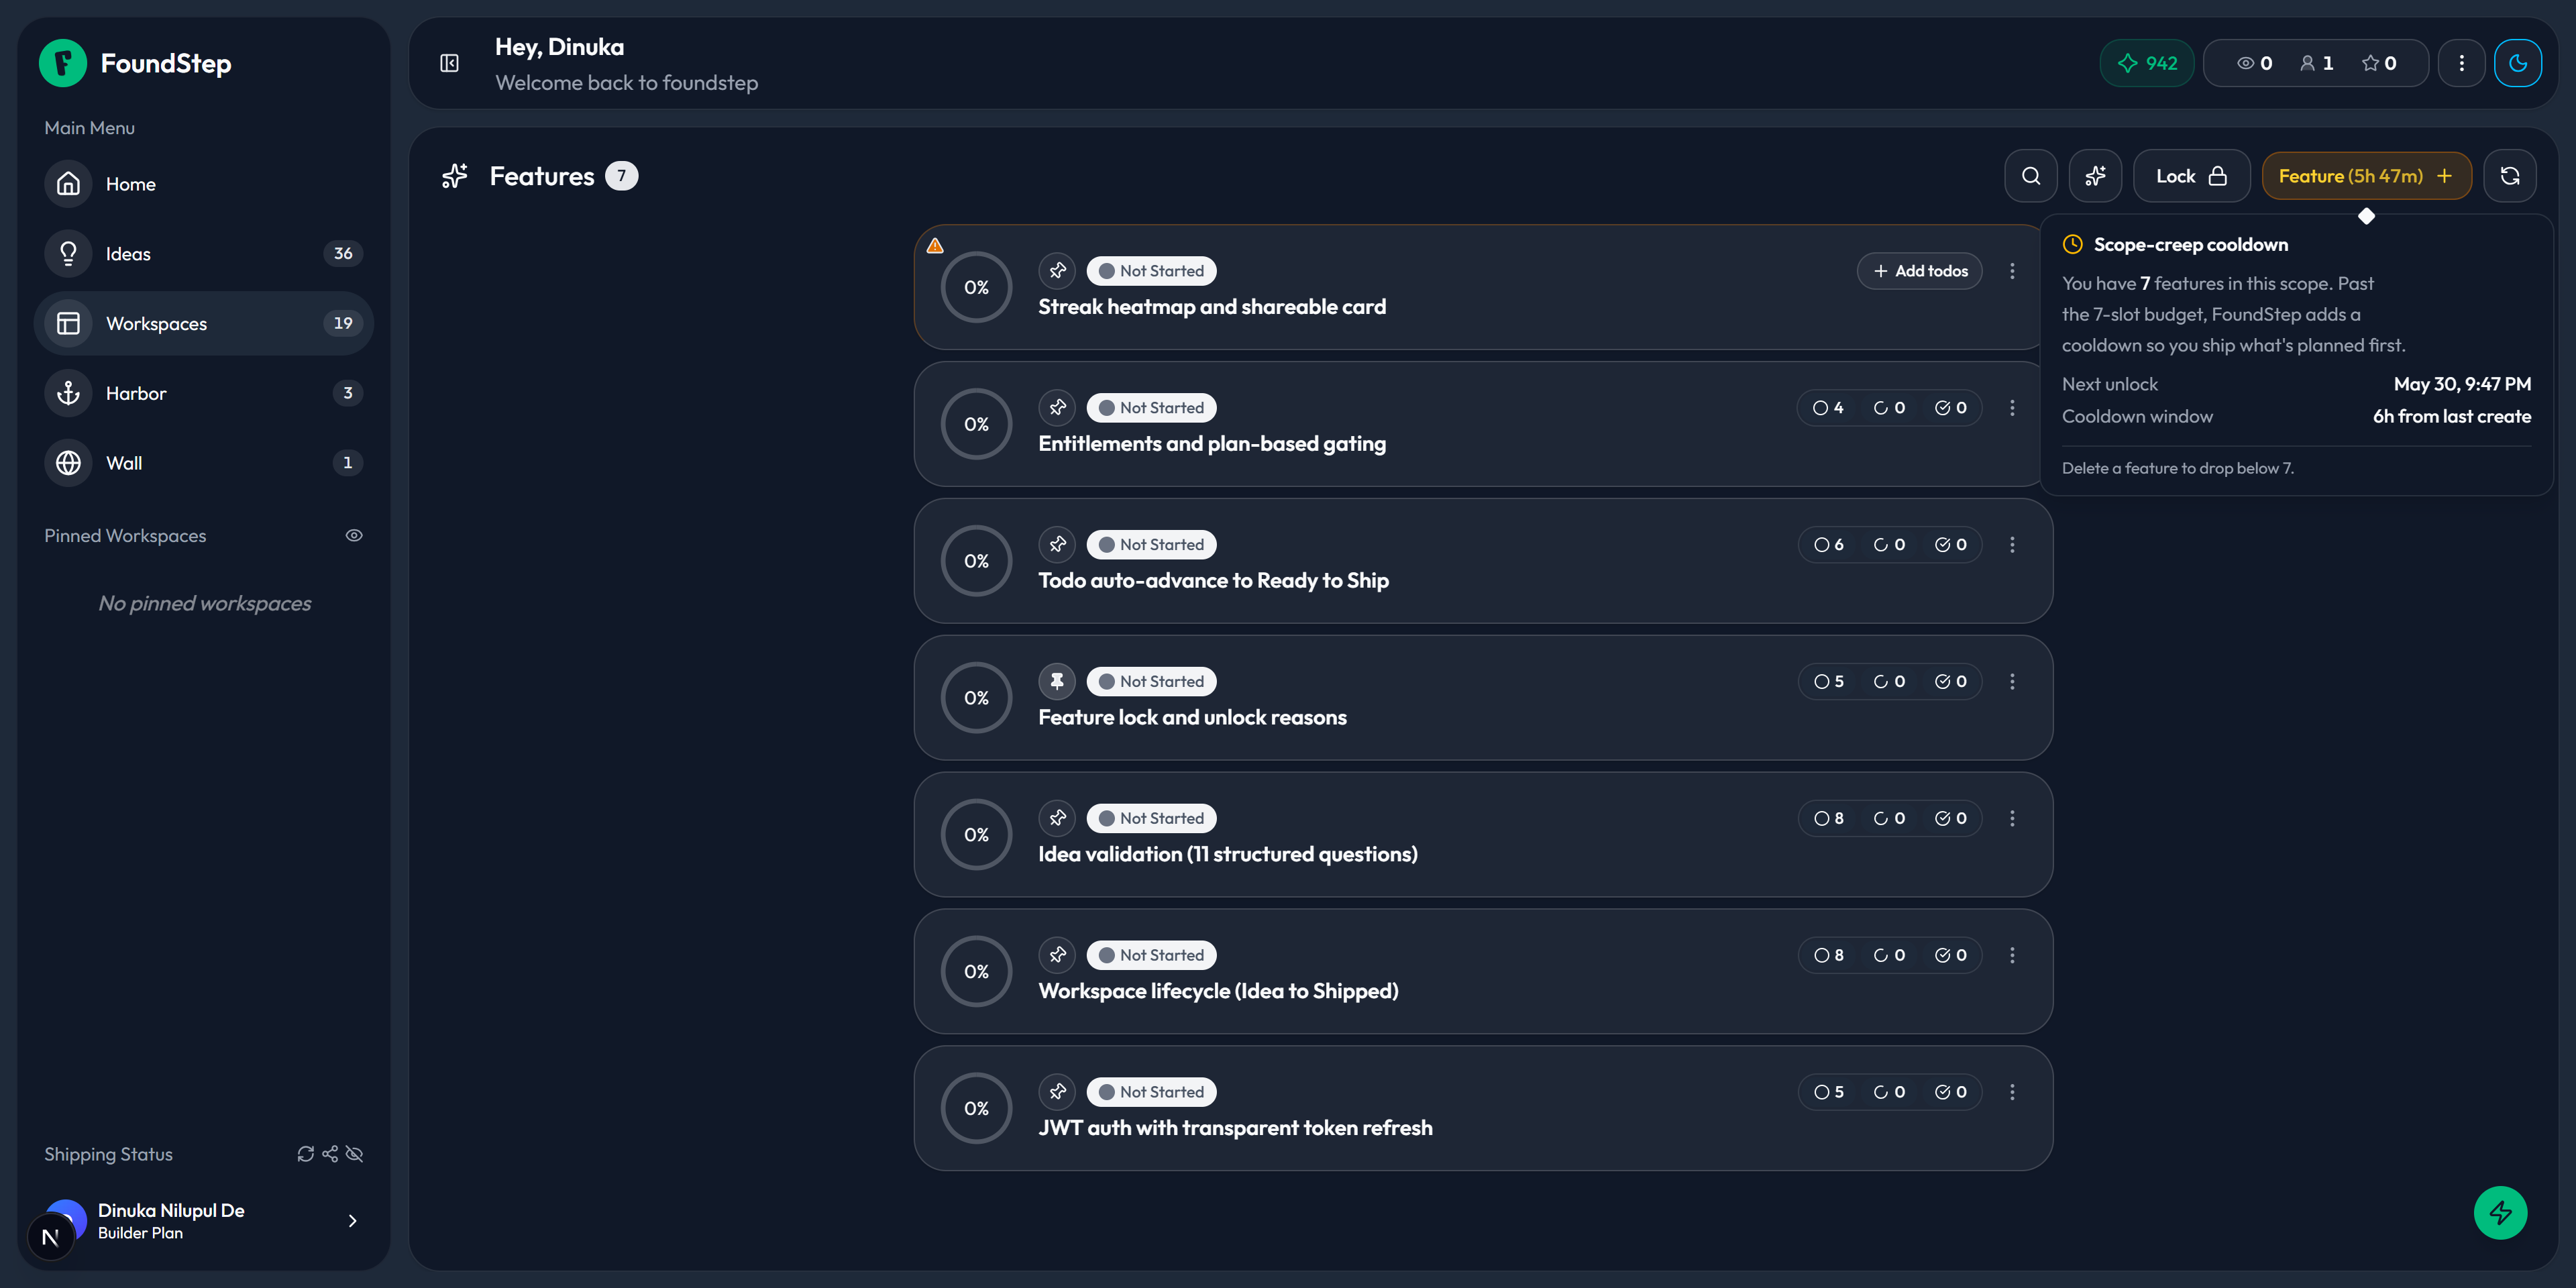
Task: Unpin the Feature lock and unlock reasons
Action: coord(1057,682)
